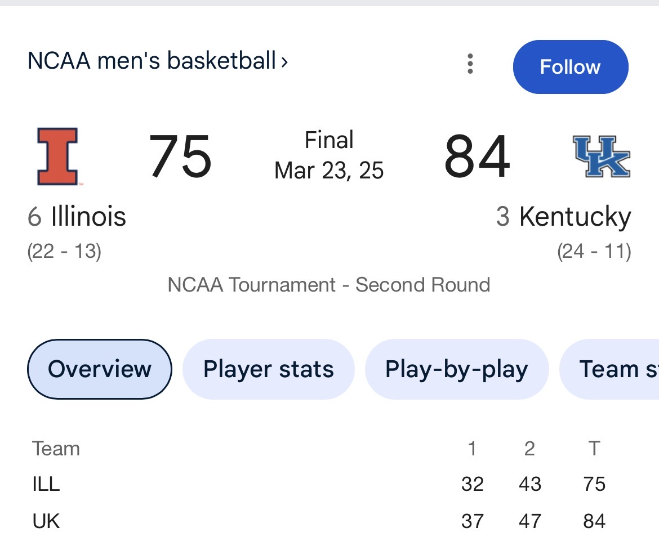
Task: Click the Illinois team logo
Action: [x=57, y=156]
